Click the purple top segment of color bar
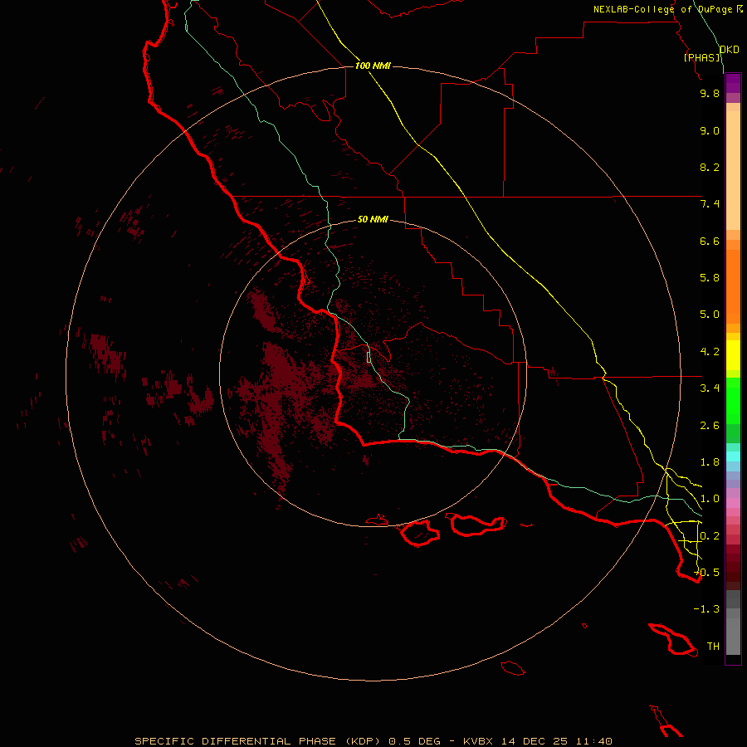 tap(733, 83)
